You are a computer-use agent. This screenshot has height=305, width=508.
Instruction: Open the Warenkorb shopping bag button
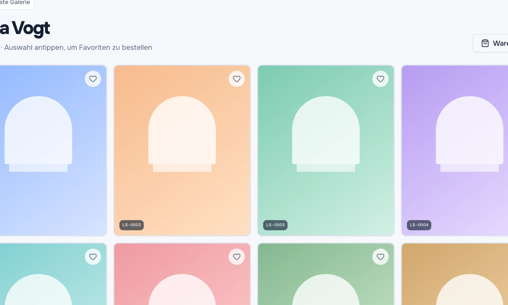click(491, 43)
